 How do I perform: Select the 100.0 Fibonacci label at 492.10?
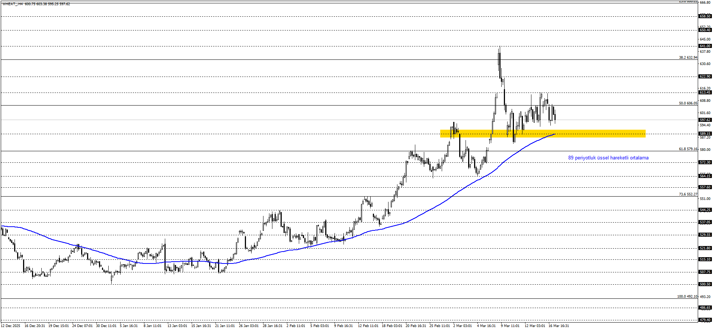point(687,297)
